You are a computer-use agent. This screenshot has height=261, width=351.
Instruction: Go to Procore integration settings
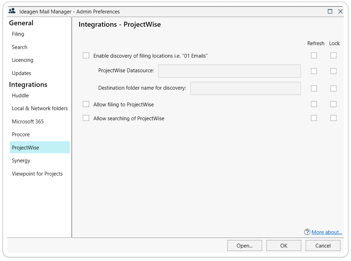pyautogui.click(x=21, y=134)
